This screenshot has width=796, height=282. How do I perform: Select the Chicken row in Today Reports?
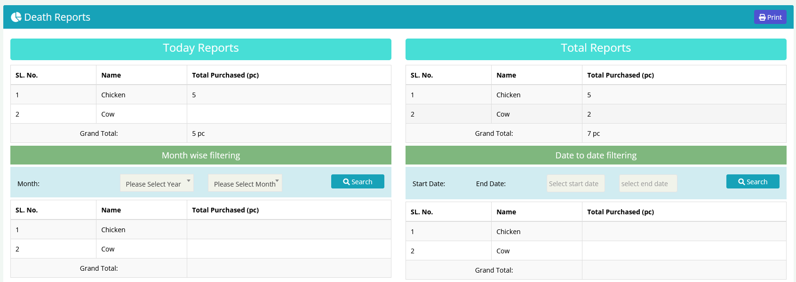pyautogui.click(x=113, y=95)
